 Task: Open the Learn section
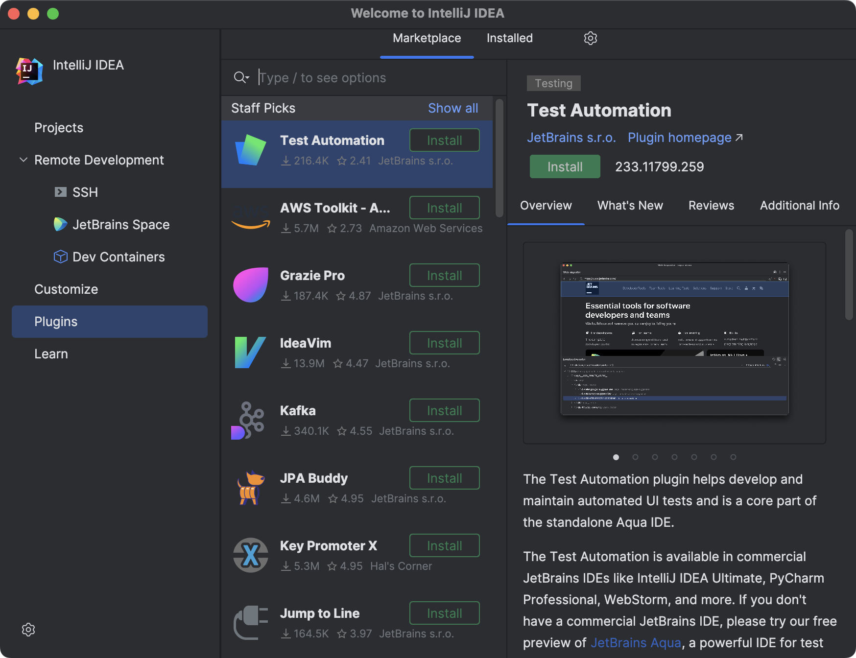click(x=51, y=354)
